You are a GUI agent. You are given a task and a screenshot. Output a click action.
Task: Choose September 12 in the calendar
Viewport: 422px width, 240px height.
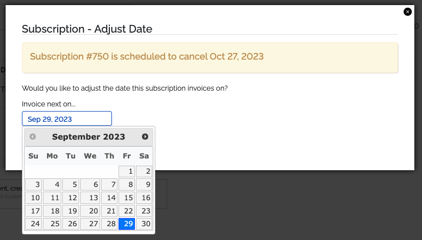pos(71,198)
